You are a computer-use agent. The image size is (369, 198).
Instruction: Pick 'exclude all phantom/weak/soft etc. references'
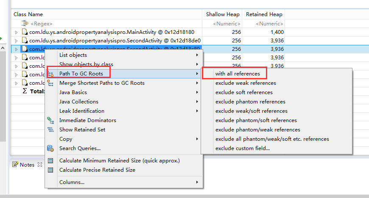pyautogui.click(x=272, y=139)
